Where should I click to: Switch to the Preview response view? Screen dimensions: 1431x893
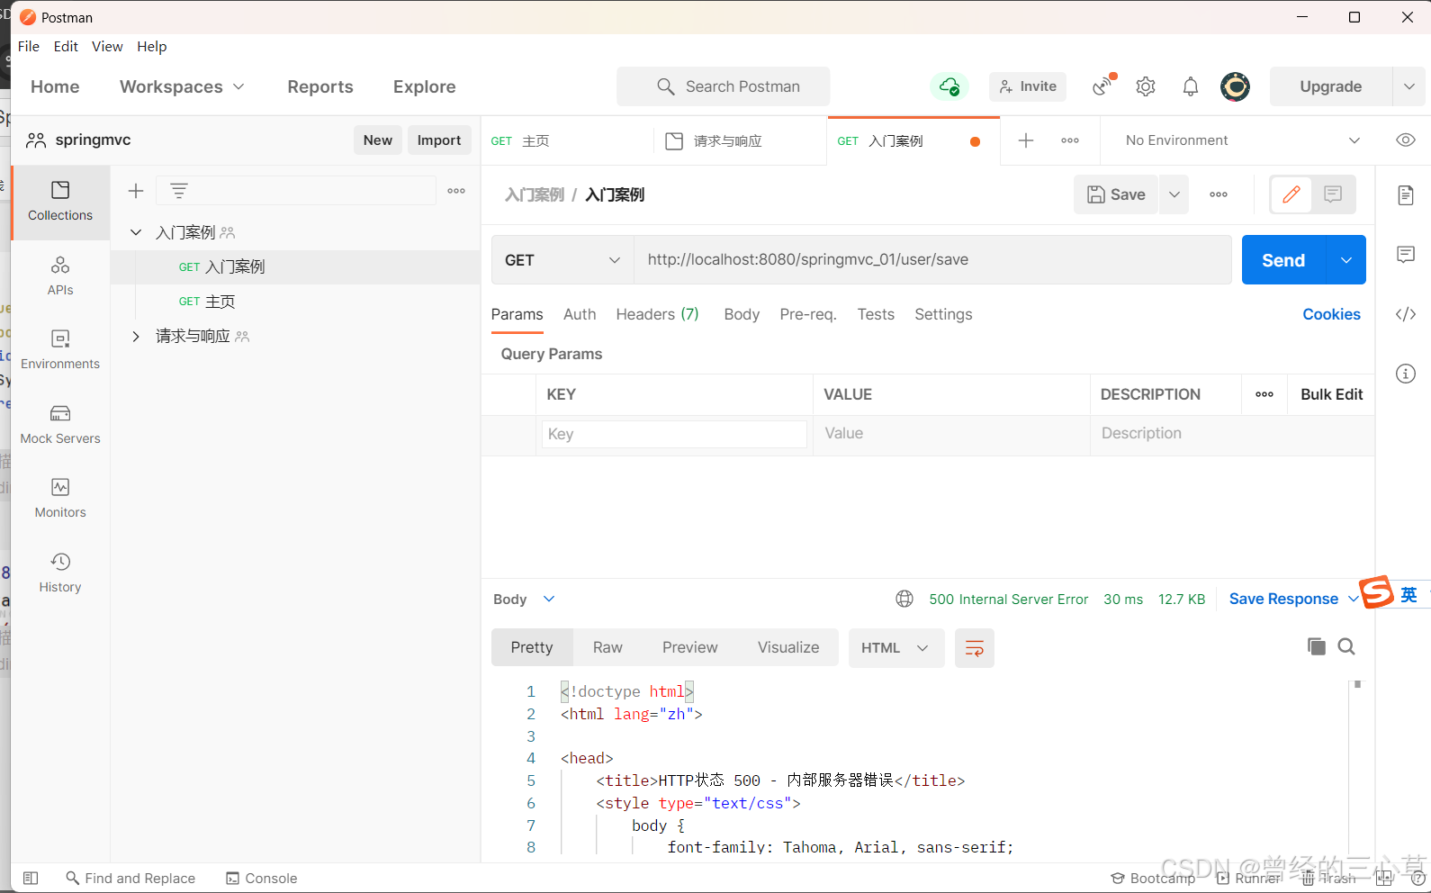click(x=690, y=647)
